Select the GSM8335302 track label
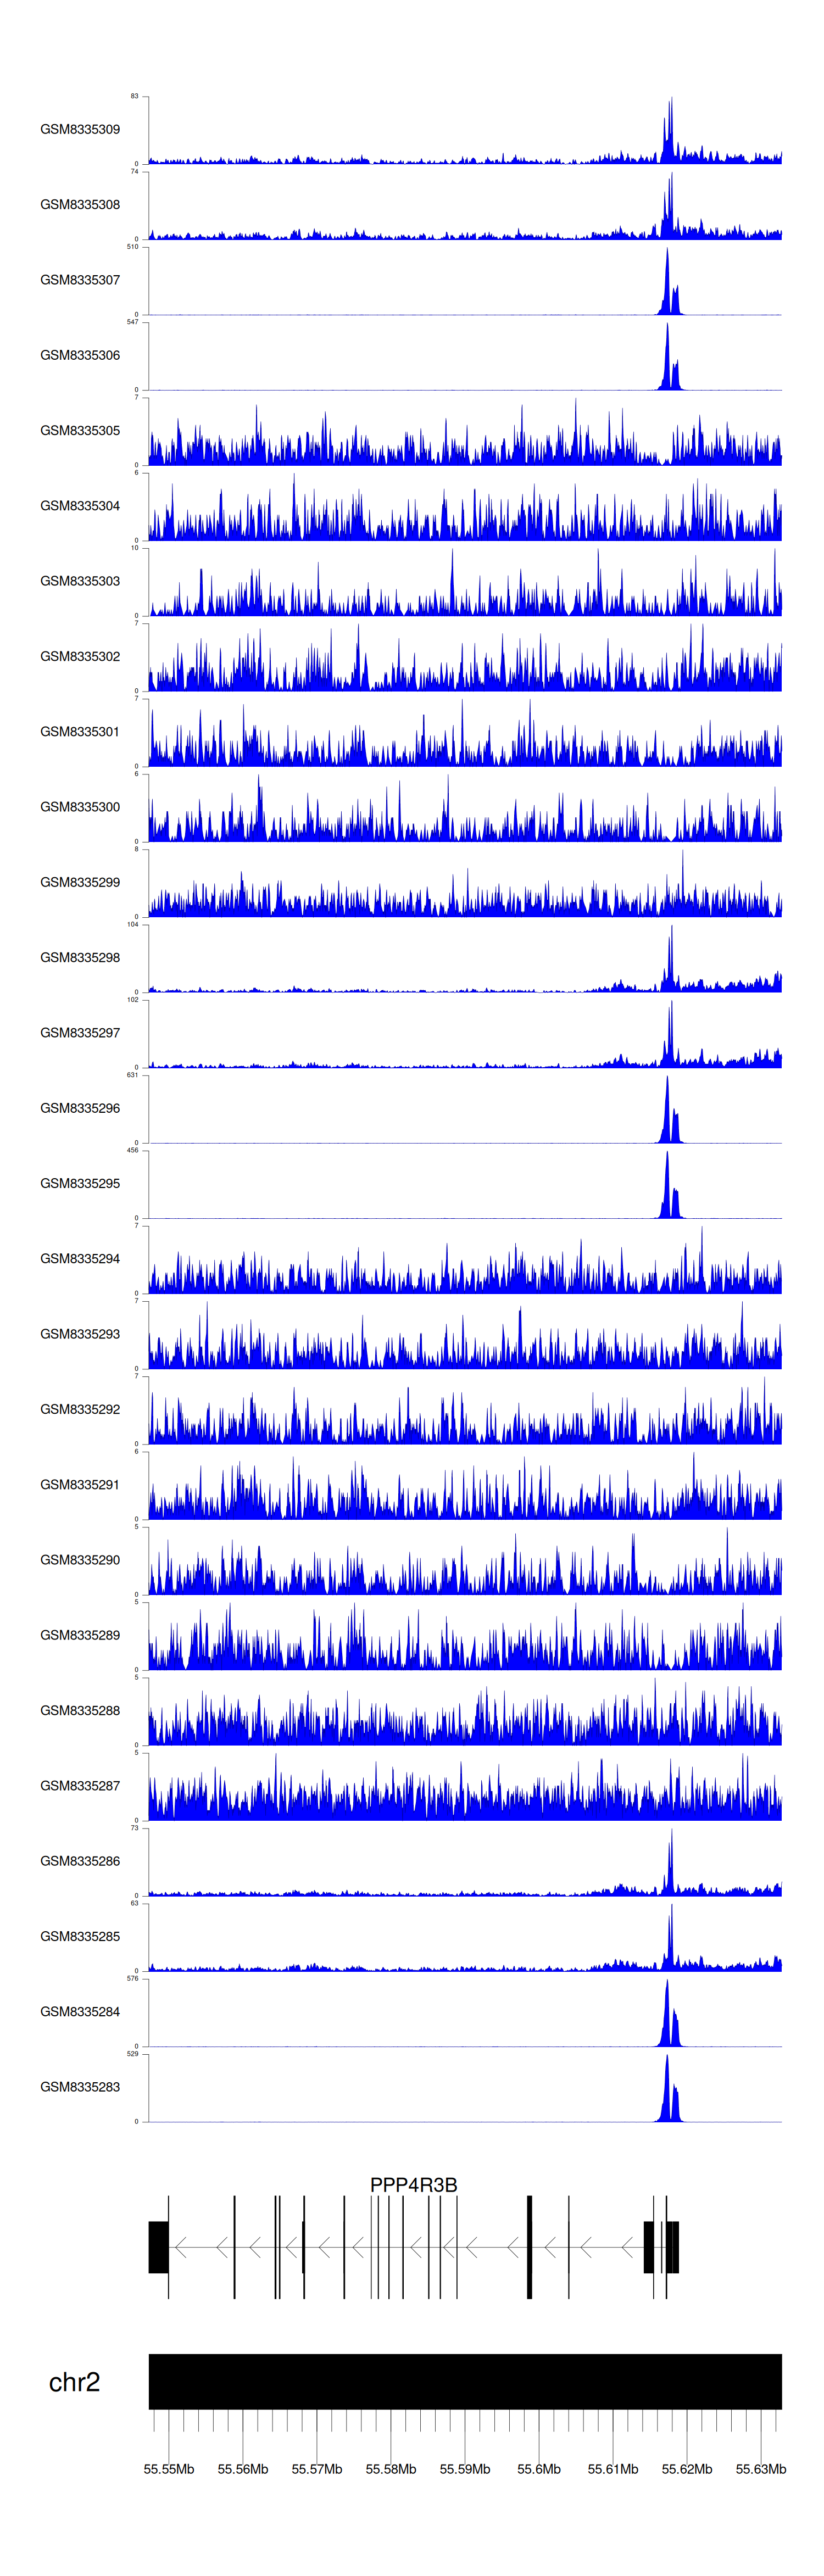The image size is (824, 2576). [80, 657]
